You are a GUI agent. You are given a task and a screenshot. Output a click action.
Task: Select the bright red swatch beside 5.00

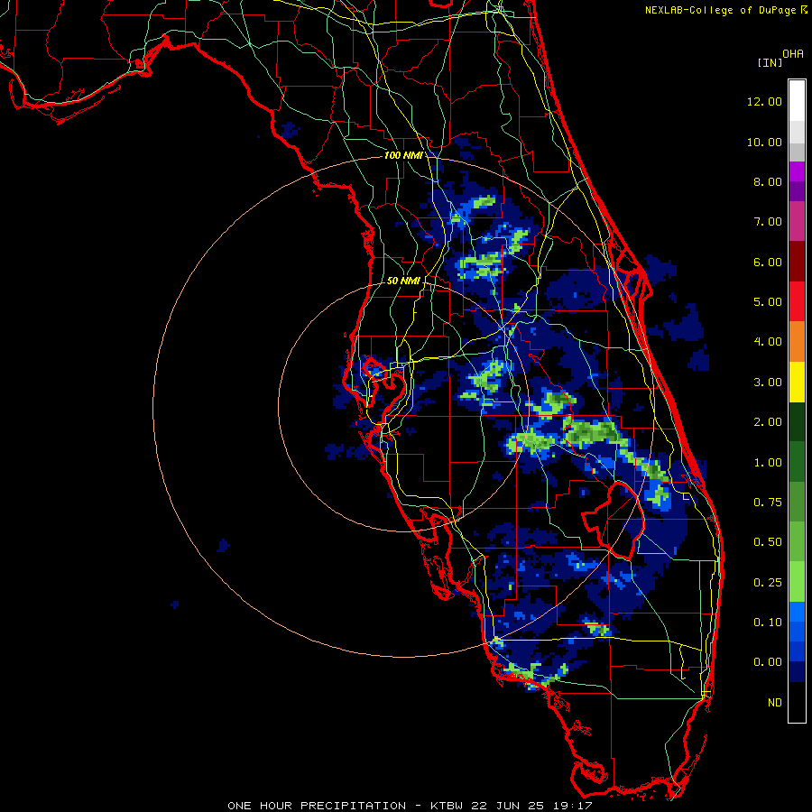click(797, 301)
